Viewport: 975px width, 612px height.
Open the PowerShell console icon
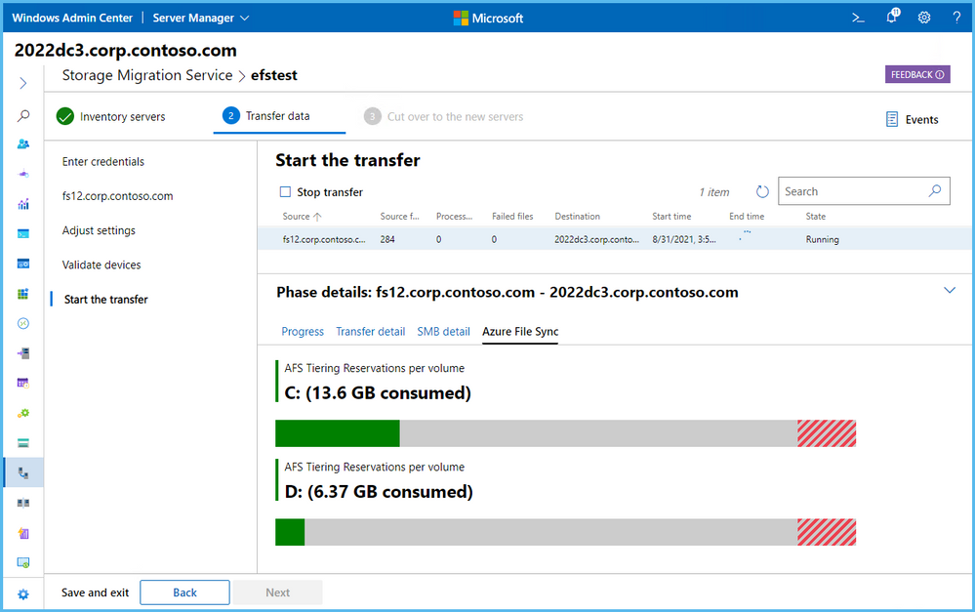click(x=859, y=18)
